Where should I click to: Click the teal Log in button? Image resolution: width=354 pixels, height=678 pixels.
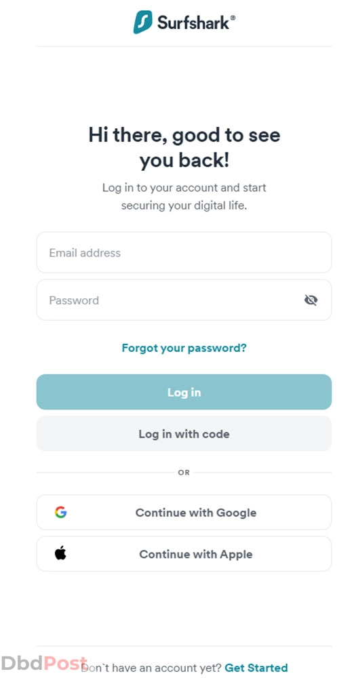tap(184, 392)
